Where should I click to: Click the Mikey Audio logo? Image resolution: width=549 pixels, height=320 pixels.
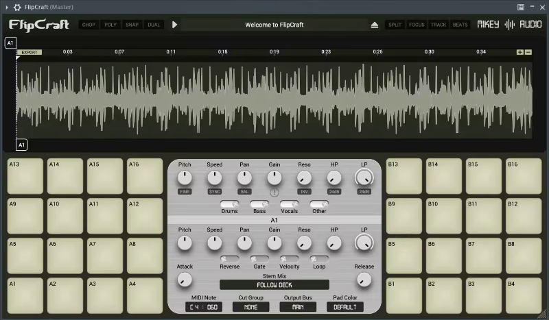[509, 25]
